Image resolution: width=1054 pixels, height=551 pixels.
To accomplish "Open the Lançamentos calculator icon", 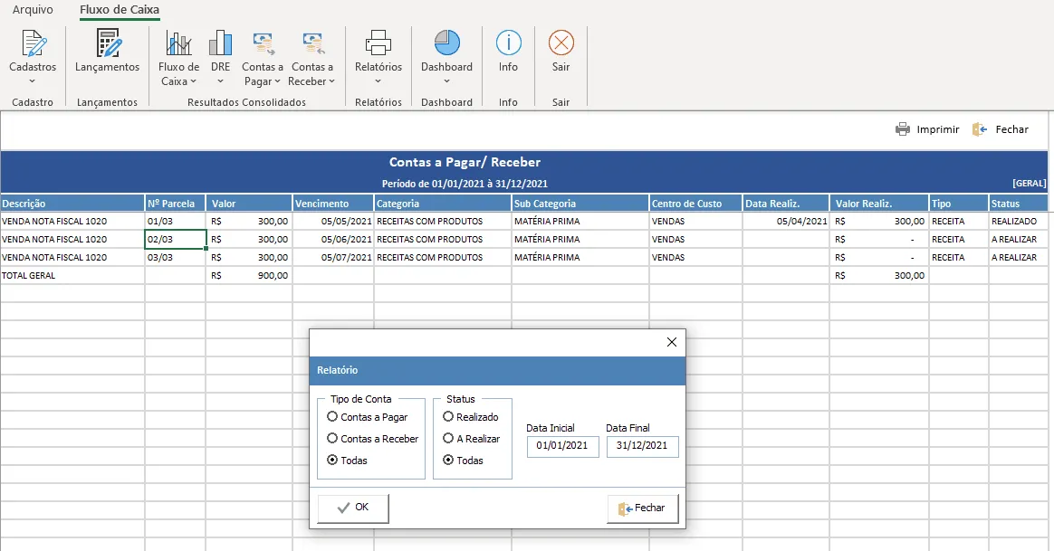I will [x=107, y=43].
